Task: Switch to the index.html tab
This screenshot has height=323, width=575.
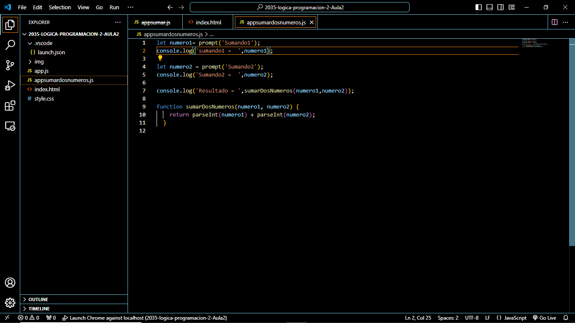Action: (208, 22)
